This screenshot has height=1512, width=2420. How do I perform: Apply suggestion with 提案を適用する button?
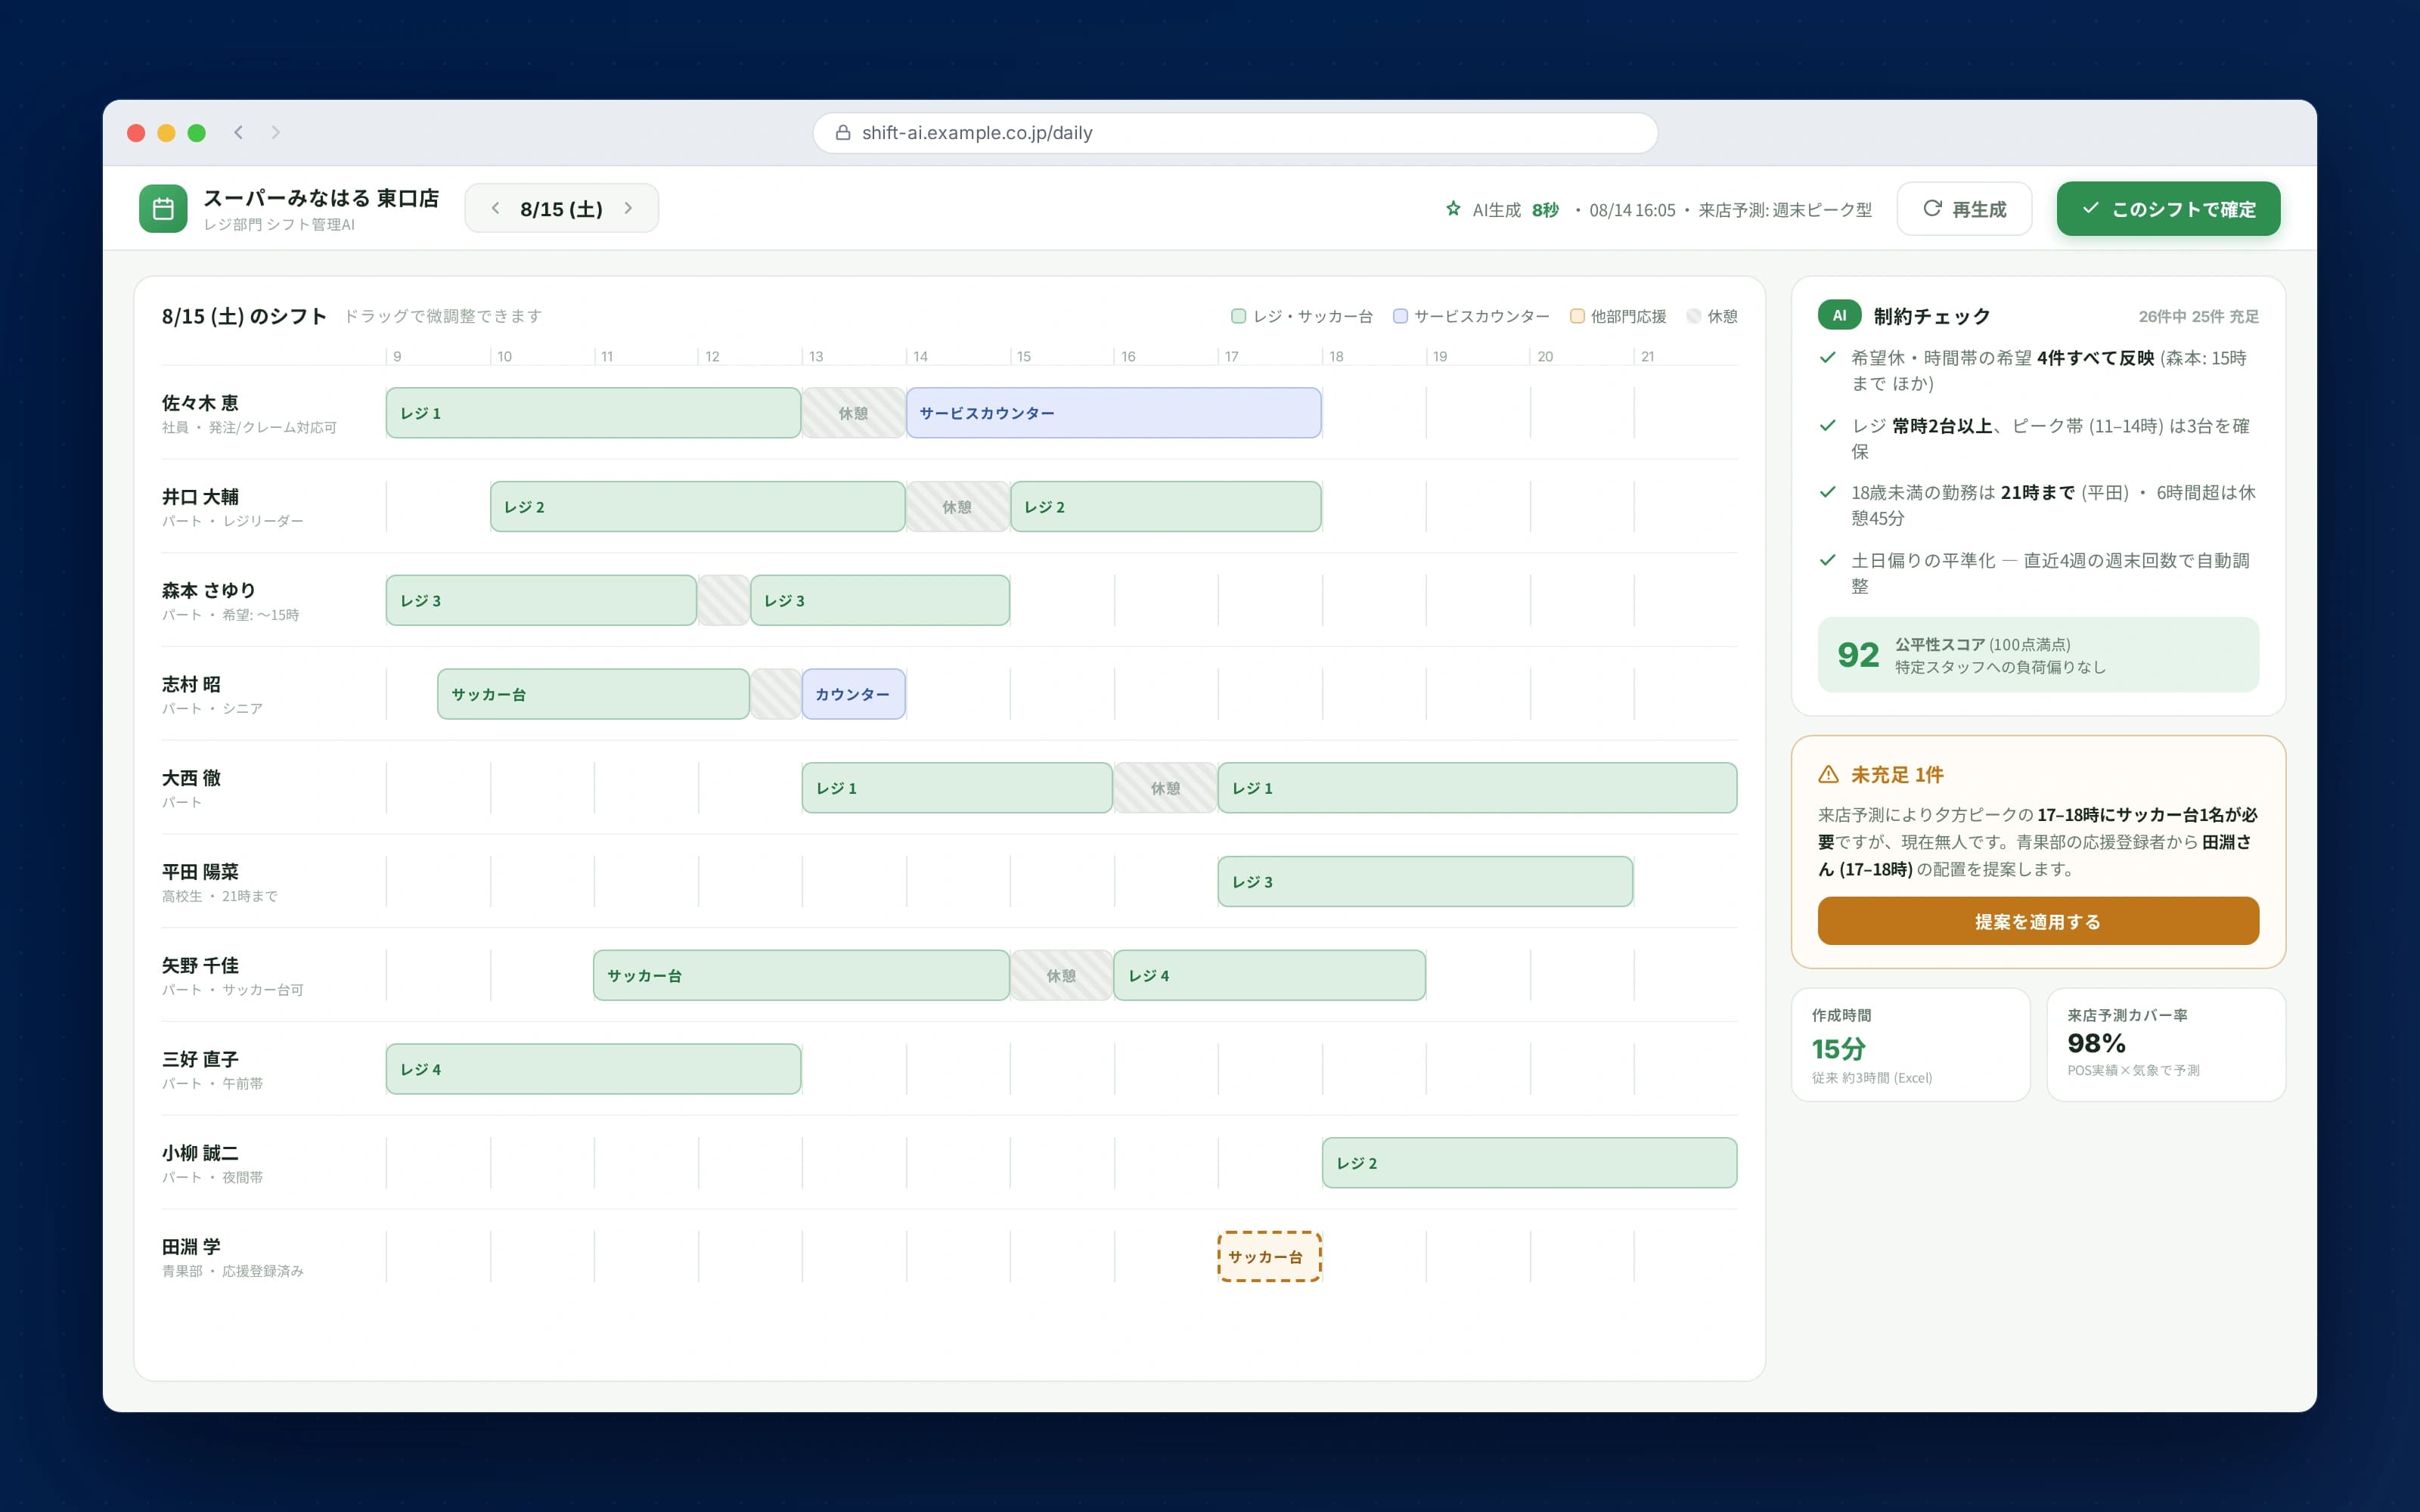tap(2038, 921)
